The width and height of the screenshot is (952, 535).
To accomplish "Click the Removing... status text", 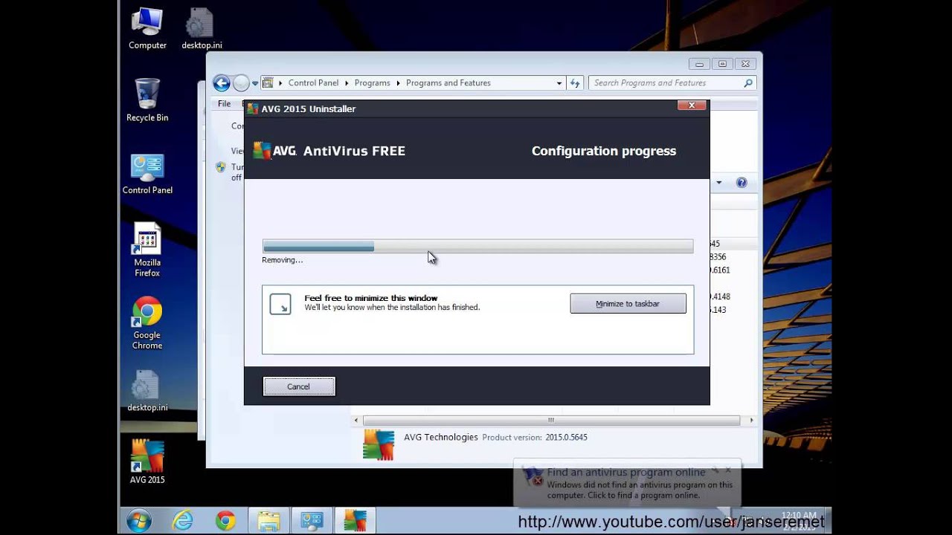I will click(283, 260).
